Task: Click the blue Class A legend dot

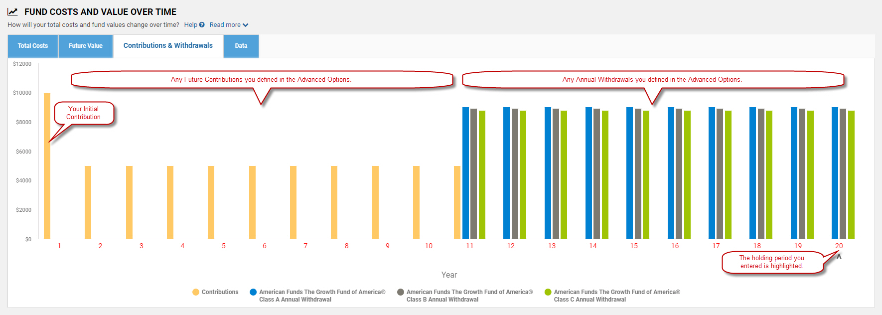Action: 253,292
